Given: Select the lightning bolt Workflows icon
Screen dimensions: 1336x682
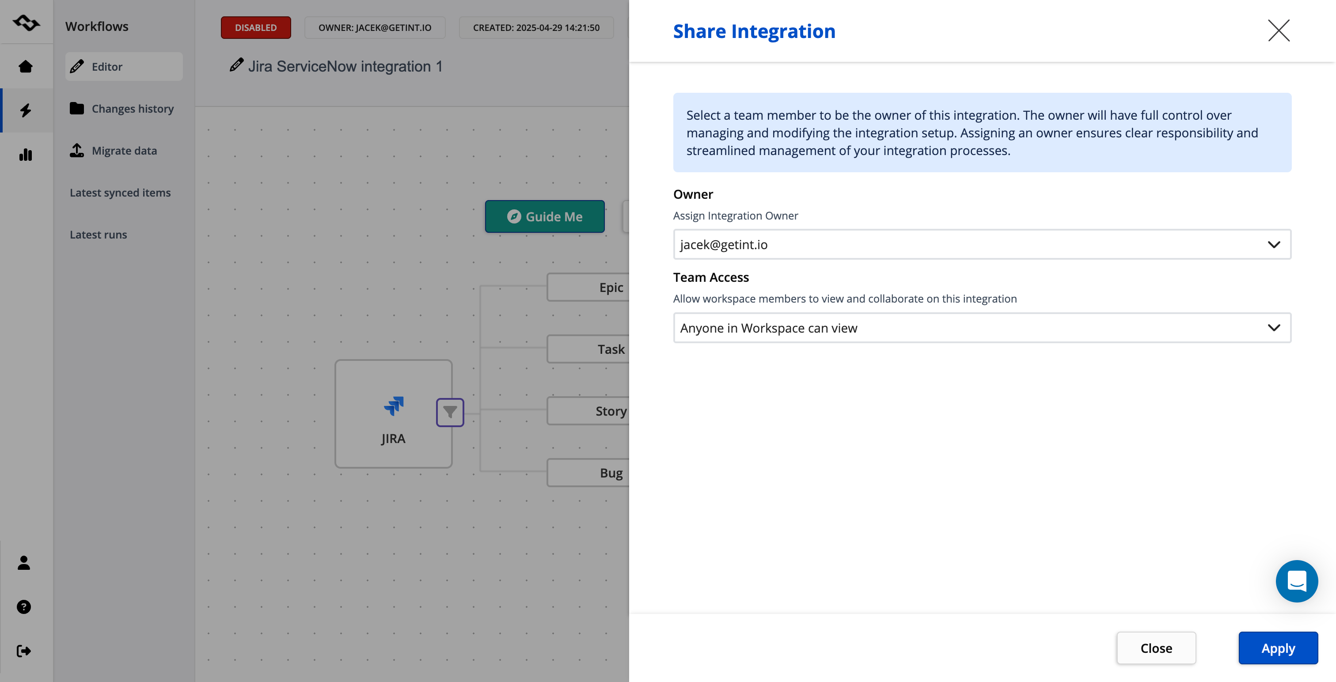Looking at the screenshot, I should coord(26,110).
